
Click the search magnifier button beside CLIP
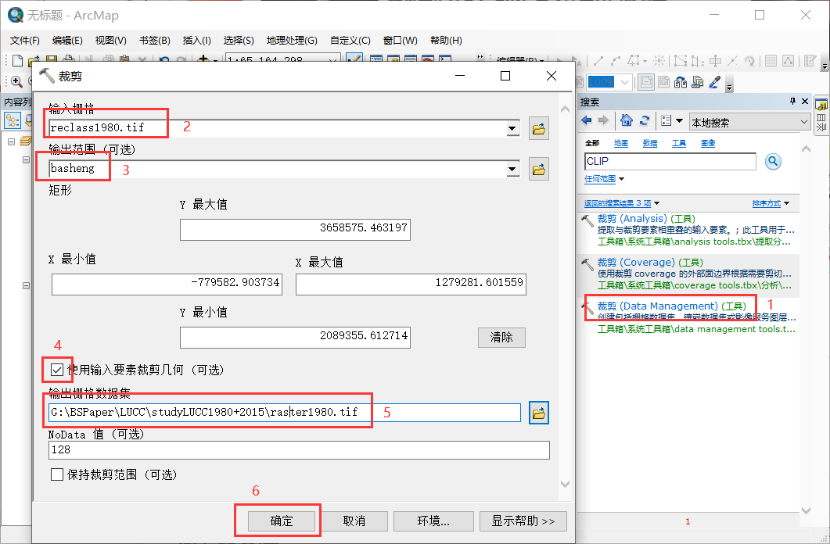[773, 161]
